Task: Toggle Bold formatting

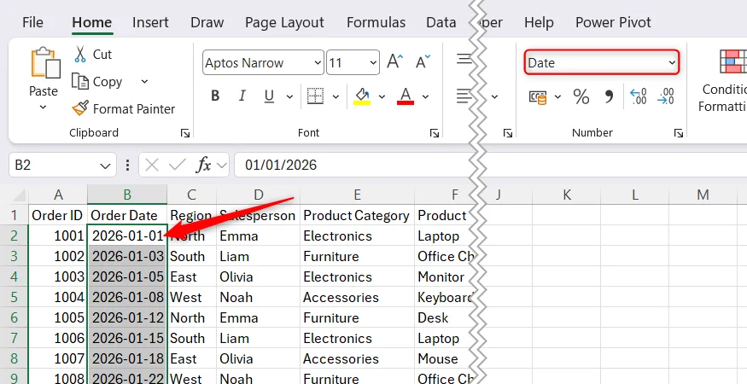Action: [x=215, y=96]
